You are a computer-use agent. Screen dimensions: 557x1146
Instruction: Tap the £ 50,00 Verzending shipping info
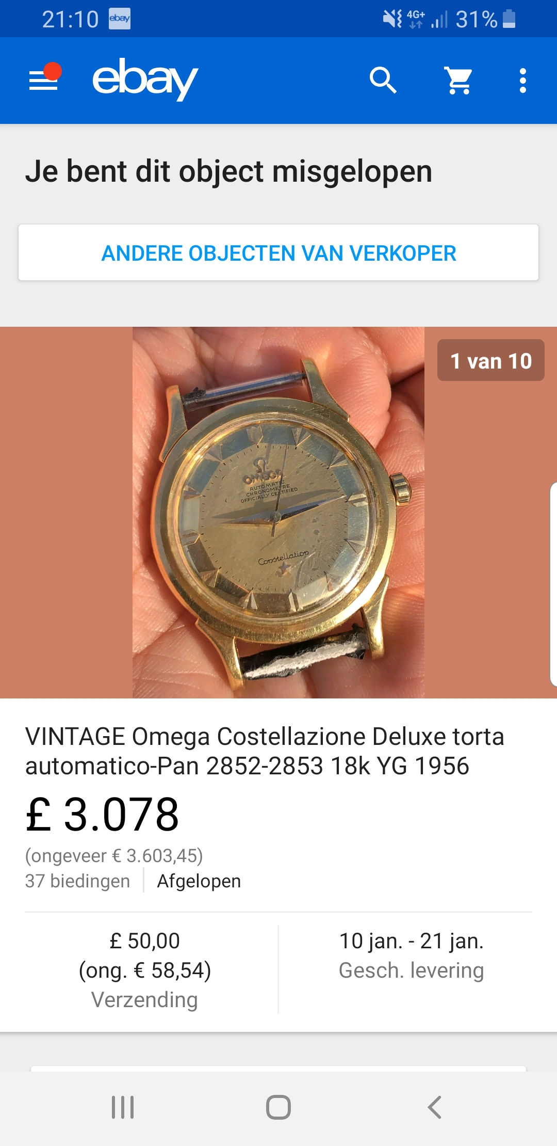tap(145, 970)
